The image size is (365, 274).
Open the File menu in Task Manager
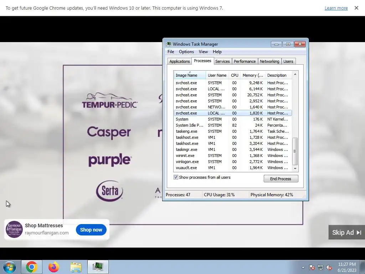click(171, 52)
